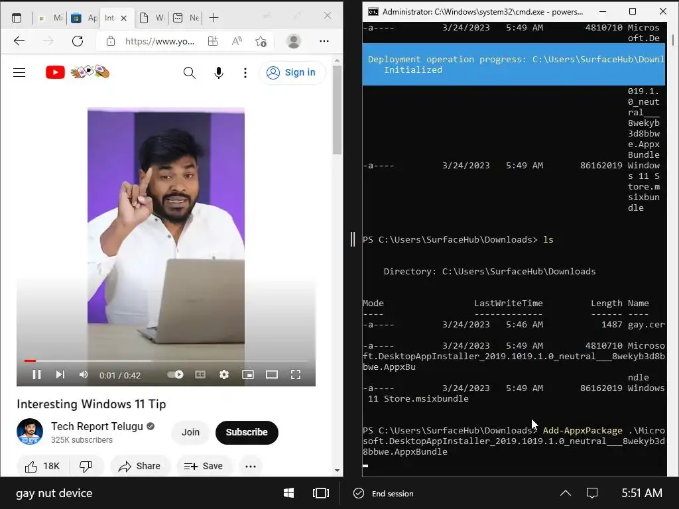Expand system tray chevron
The width and height of the screenshot is (679, 509).
click(566, 493)
